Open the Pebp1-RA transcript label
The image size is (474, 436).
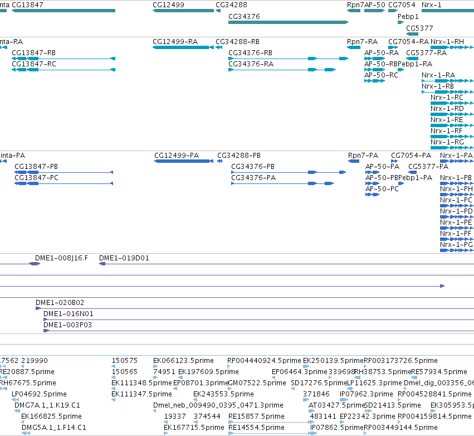coord(415,64)
